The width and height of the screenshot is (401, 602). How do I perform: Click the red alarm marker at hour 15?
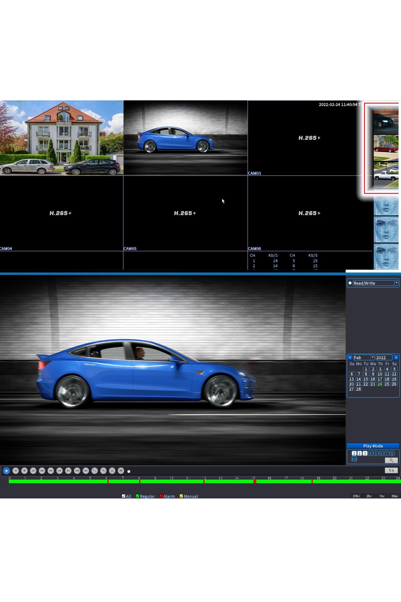(x=255, y=481)
